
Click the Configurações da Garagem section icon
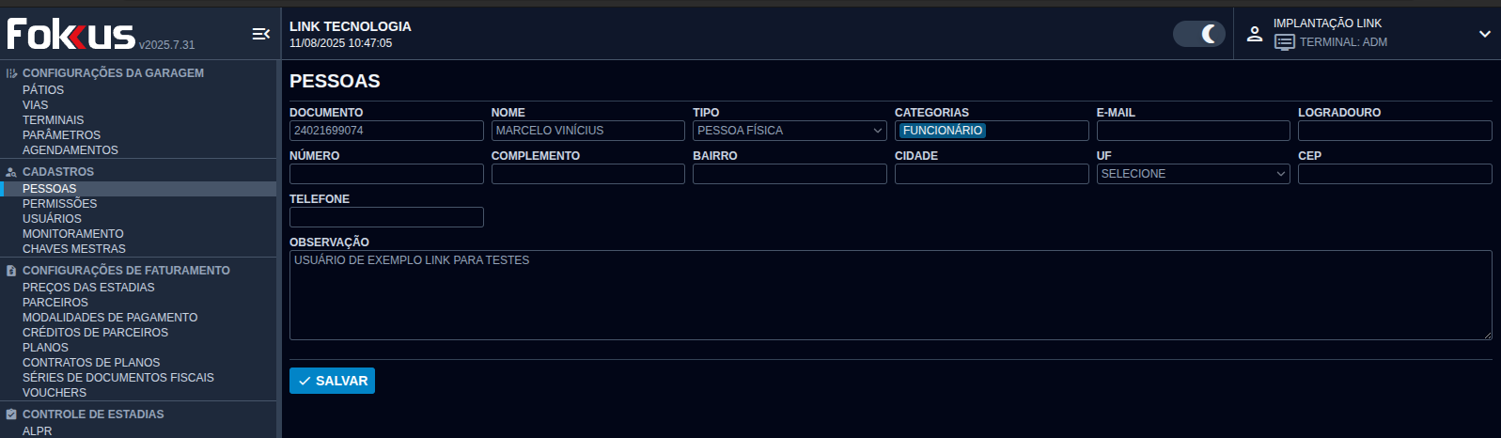tap(11, 73)
